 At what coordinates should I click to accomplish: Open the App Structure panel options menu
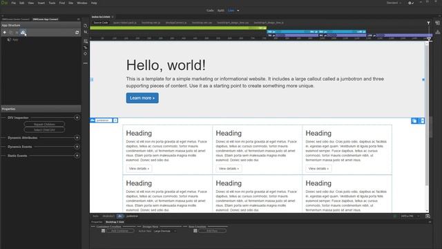(x=78, y=19)
